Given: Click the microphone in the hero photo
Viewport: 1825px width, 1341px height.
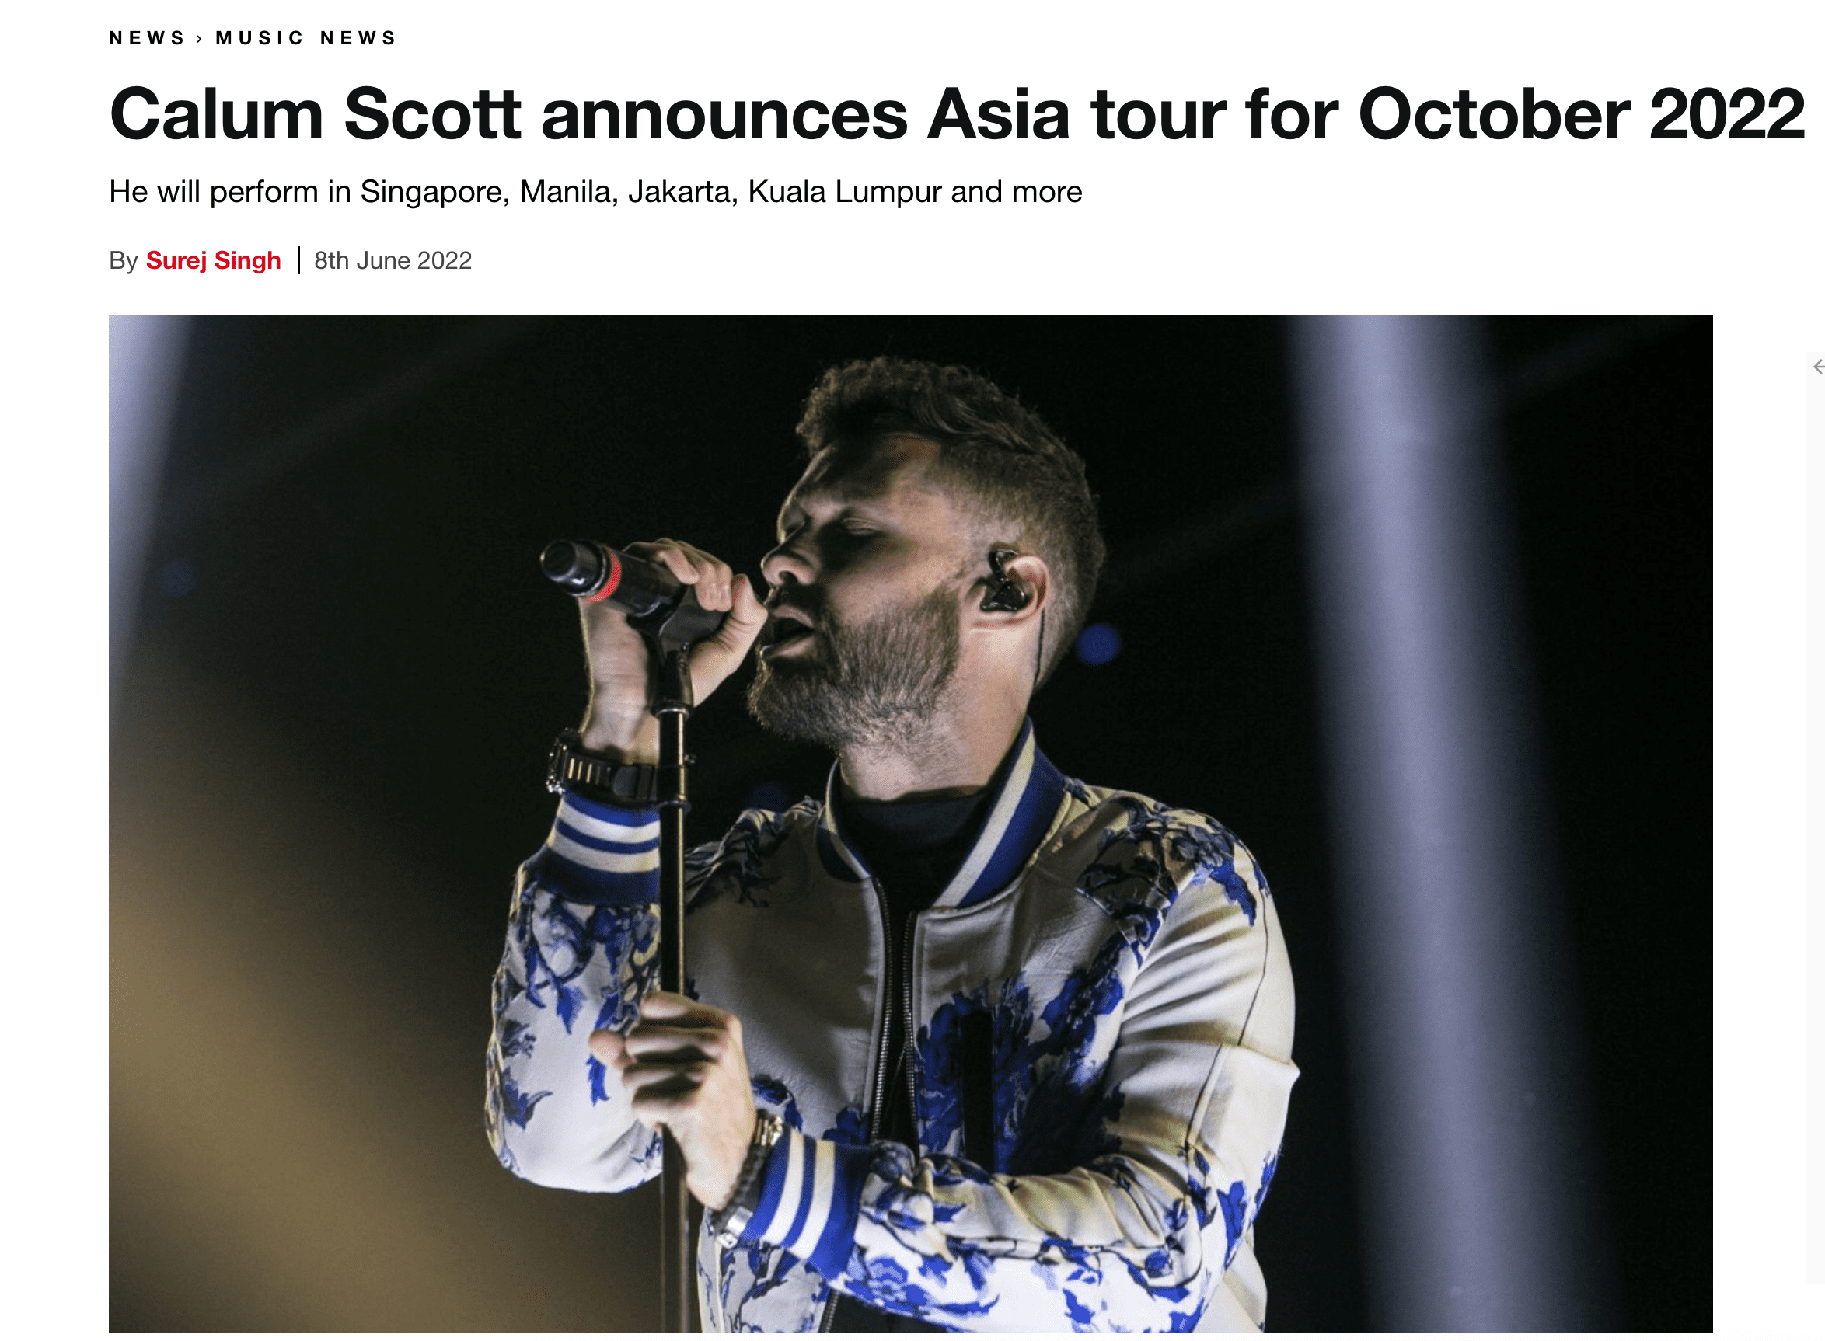Looking at the screenshot, I should (617, 581).
